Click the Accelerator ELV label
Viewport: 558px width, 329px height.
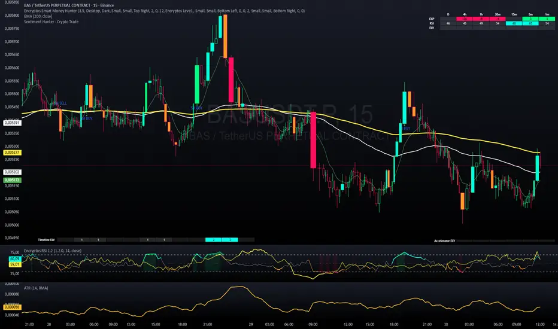pyautogui.click(x=444, y=241)
